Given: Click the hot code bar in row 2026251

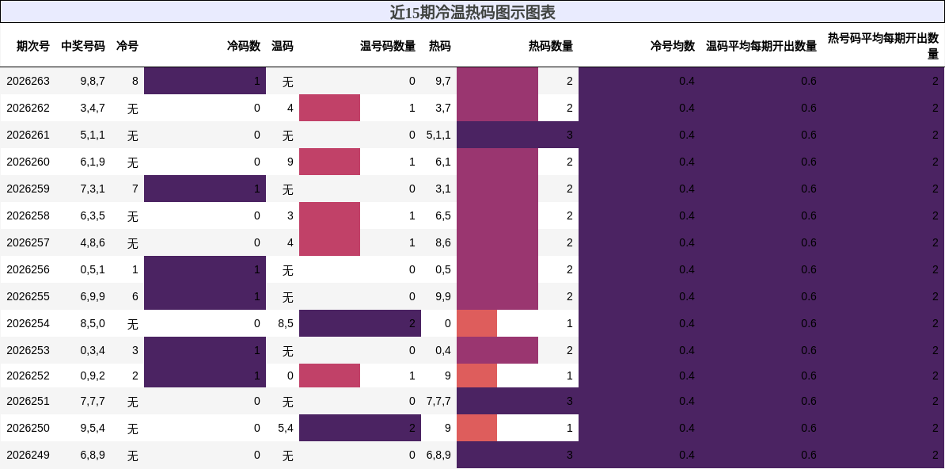Looking at the screenshot, I should pos(518,401).
